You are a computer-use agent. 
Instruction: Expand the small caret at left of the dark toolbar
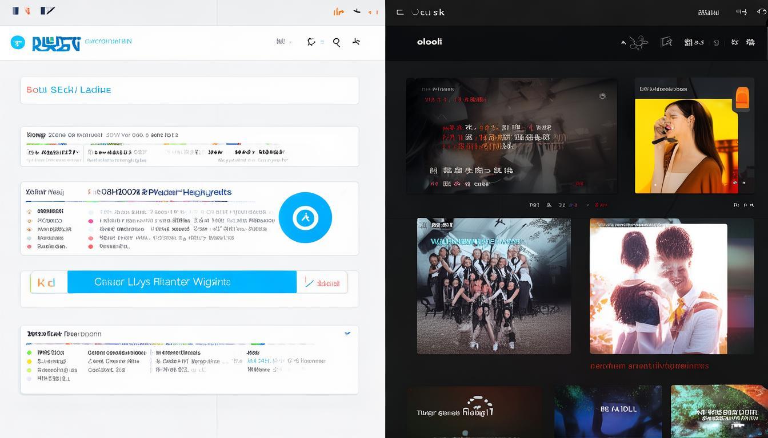(623, 42)
